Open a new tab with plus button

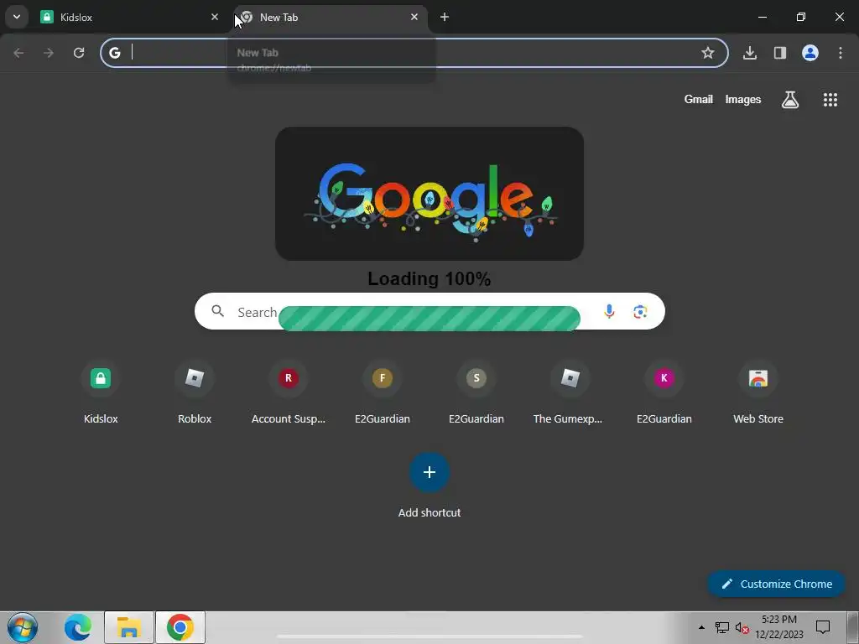(445, 17)
